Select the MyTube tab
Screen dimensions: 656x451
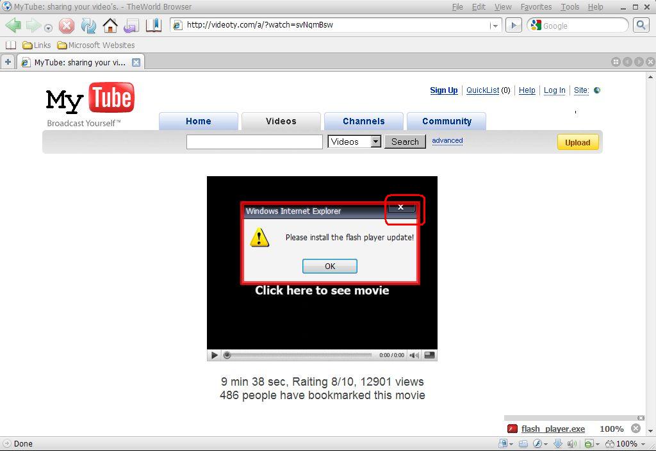coord(79,62)
